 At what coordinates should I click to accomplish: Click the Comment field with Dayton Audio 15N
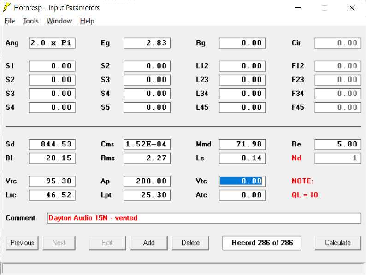(204, 218)
